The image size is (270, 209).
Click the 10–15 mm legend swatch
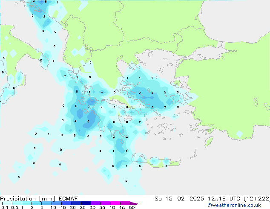57,203
